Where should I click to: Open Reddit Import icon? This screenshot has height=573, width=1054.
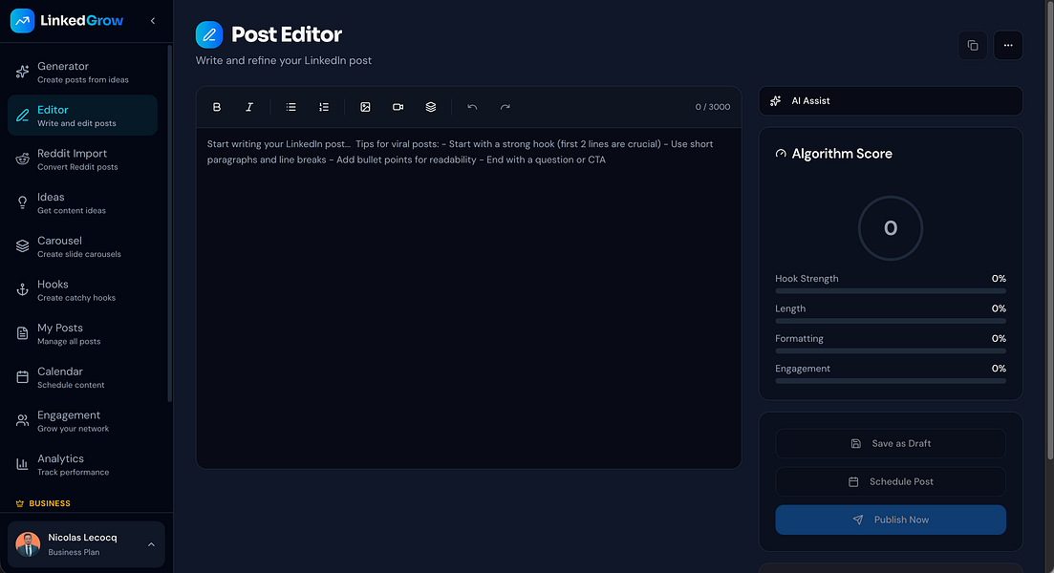coord(22,159)
